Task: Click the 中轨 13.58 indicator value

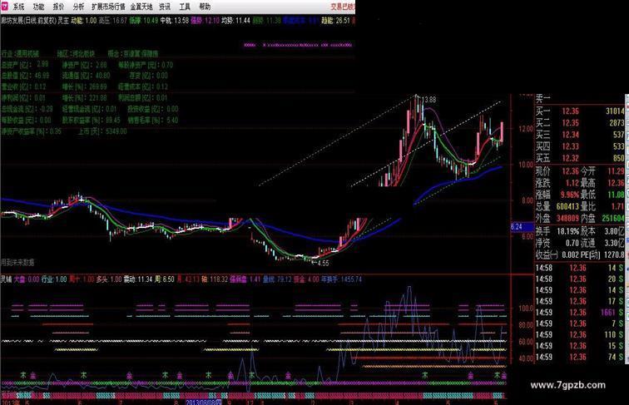Action: pos(174,20)
